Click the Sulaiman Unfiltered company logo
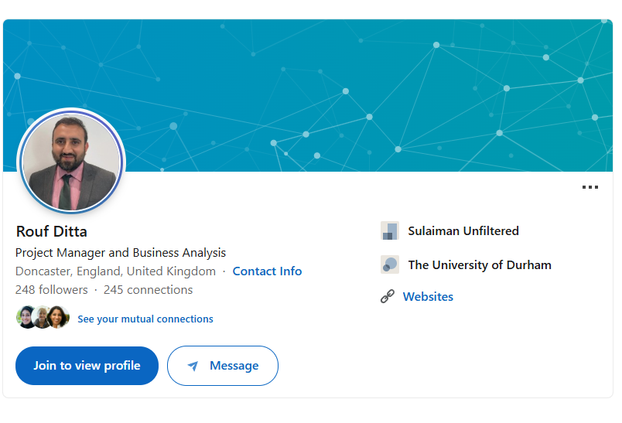The width and height of the screenshot is (622, 423). 389,230
